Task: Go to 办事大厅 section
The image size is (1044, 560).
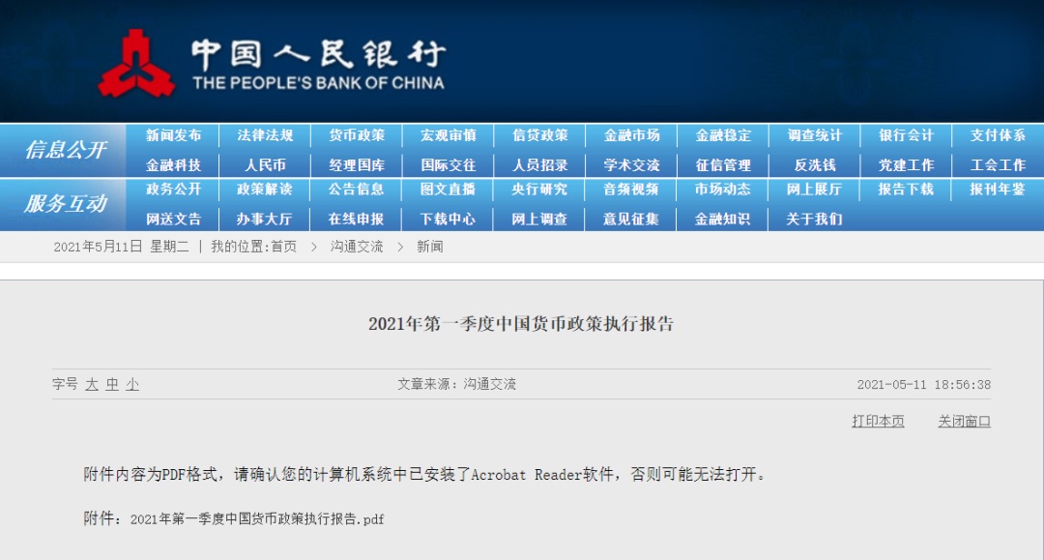Action: (265, 220)
